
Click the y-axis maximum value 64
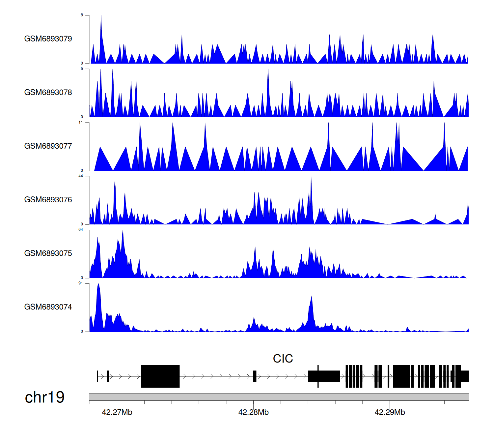81,230
